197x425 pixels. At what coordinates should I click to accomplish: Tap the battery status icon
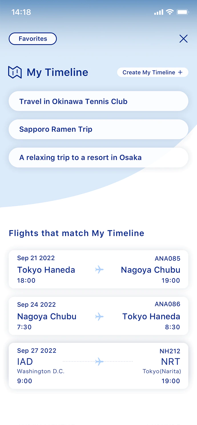182,12
